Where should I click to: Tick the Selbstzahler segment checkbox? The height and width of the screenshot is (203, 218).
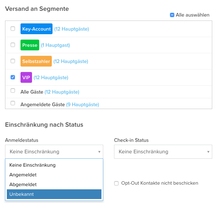tap(13, 61)
